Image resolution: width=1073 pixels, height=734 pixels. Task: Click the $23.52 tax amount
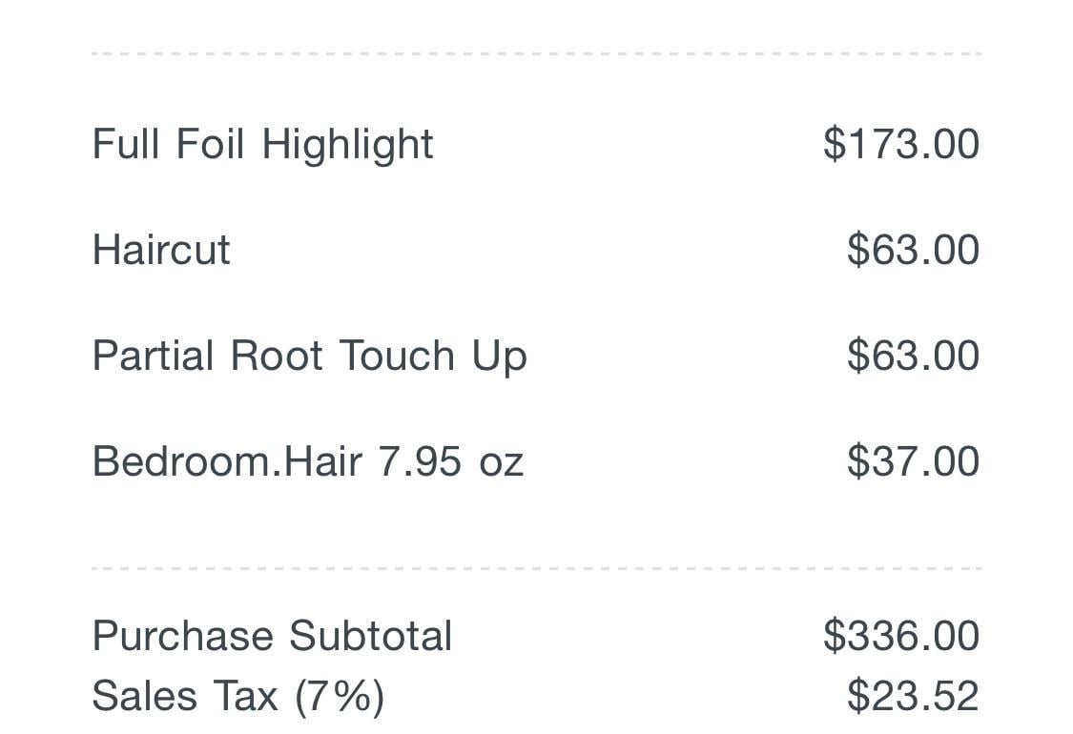(914, 697)
